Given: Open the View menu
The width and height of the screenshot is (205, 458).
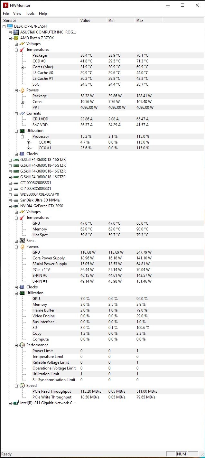Looking at the screenshot, I should 17,14.
